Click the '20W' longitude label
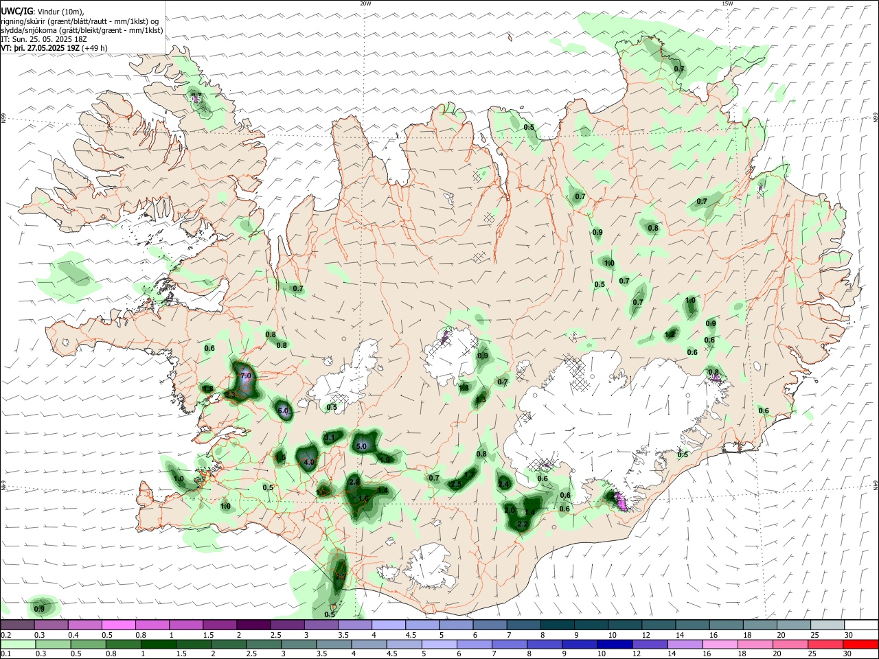This screenshot has width=879, height=659. coord(365,3)
